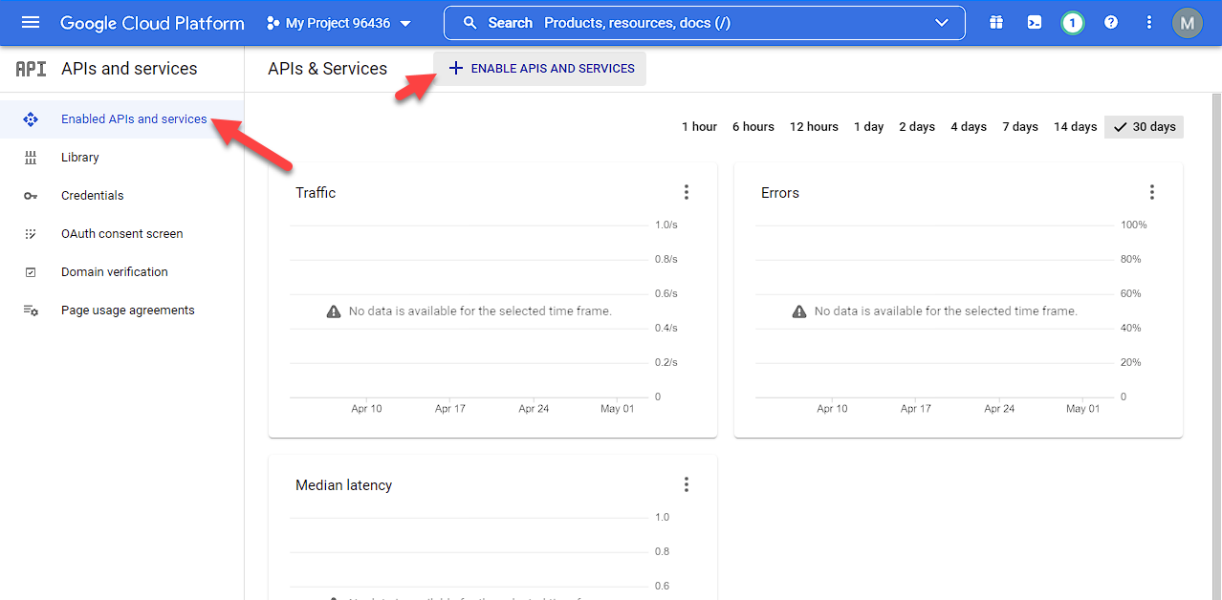The height and width of the screenshot is (600, 1222).
Task: Activate the Cloud Shell terminal icon
Action: tap(1035, 23)
